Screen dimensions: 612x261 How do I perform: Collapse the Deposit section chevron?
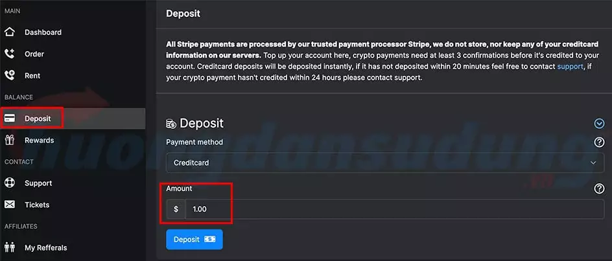tap(599, 124)
